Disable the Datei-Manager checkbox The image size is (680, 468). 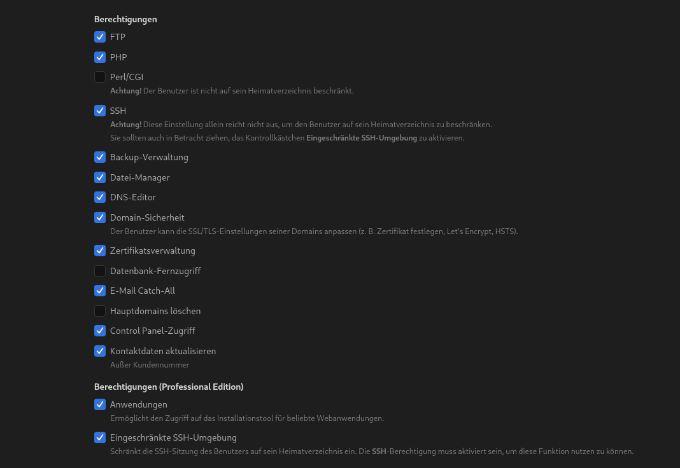click(x=100, y=177)
